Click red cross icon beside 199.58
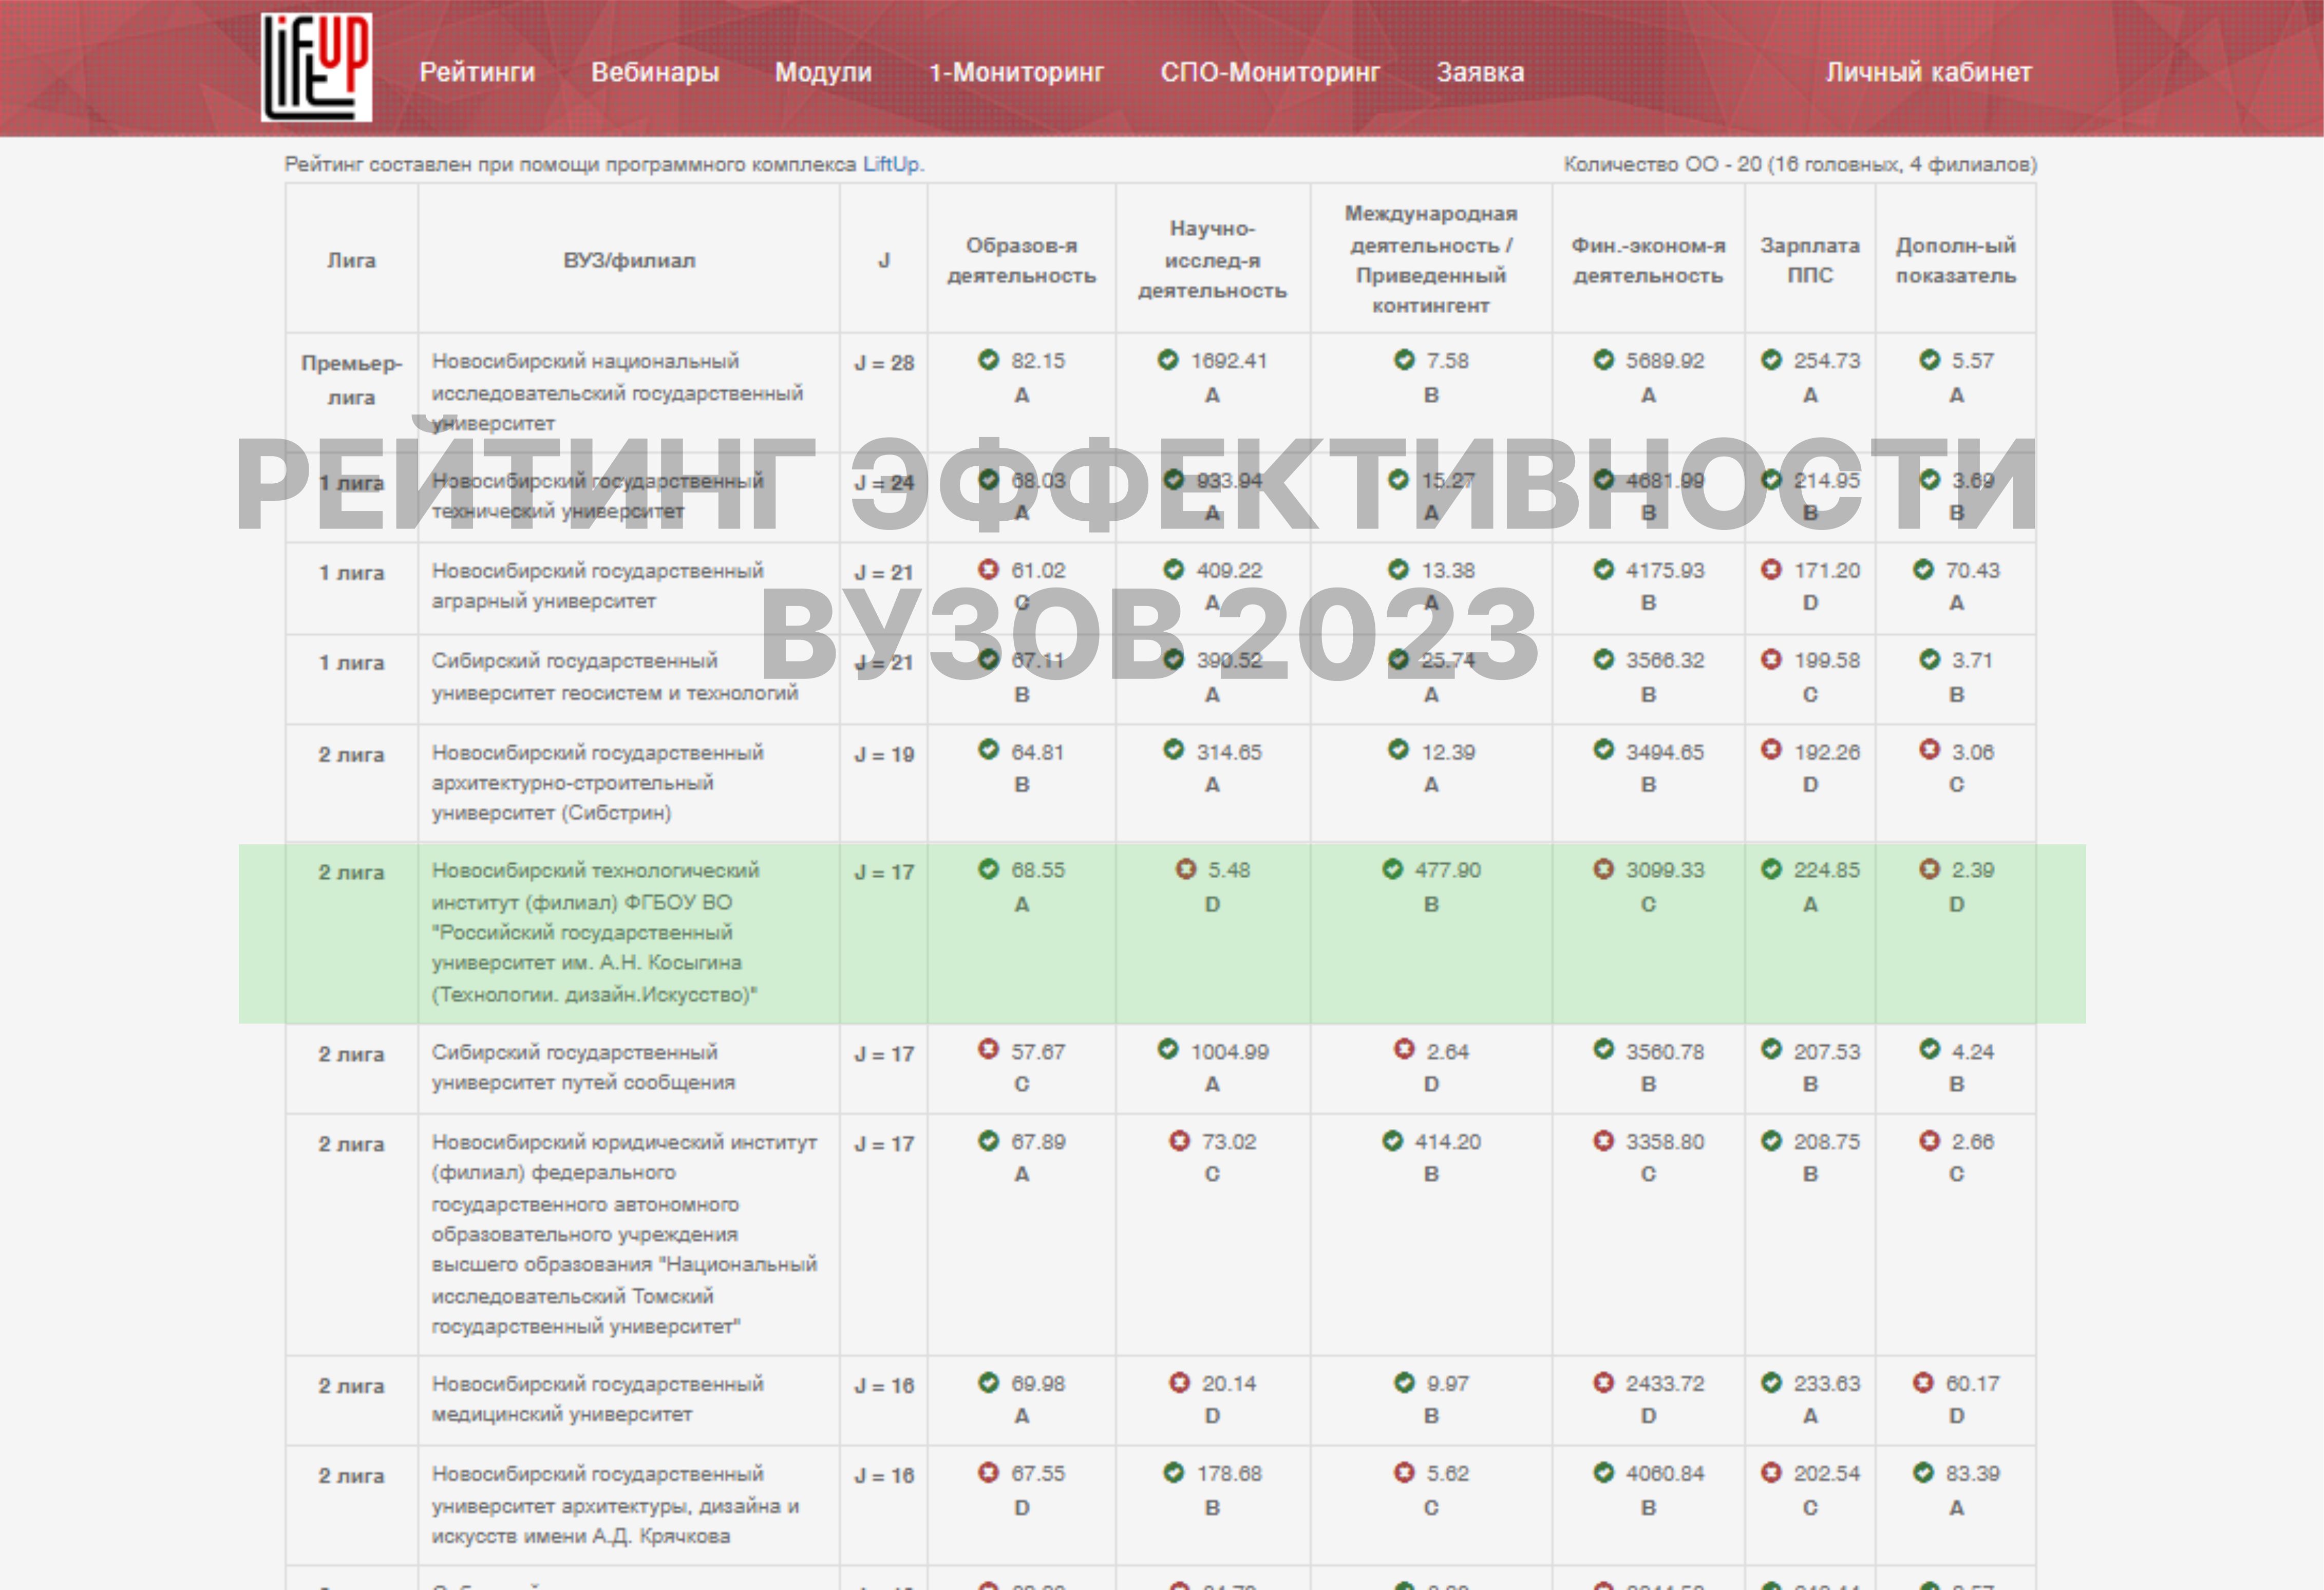2324x1590 pixels. click(1771, 660)
